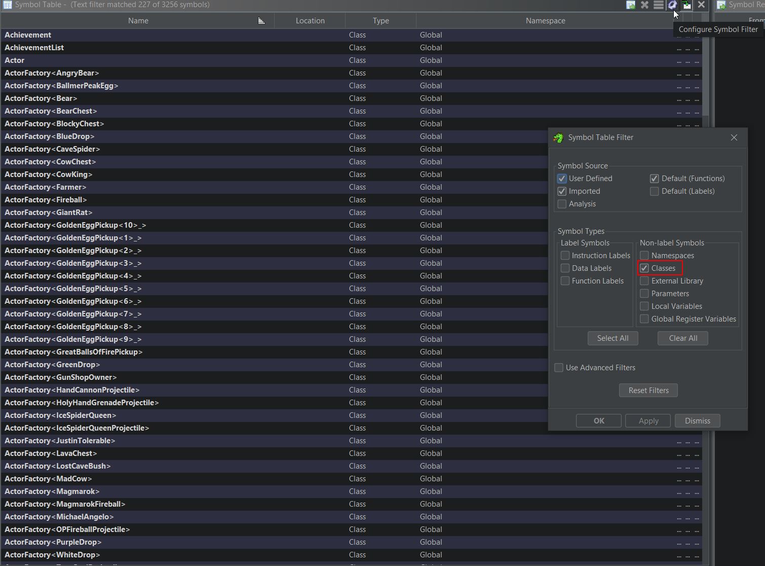This screenshot has height=566, width=765.
Task: Select the ActorFactory<AngryBear> row
Action: click(351, 73)
